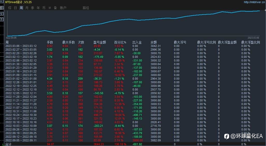Open the http://mtdriver.cn link
This screenshot has height=146, width=266.
coord(254,2)
